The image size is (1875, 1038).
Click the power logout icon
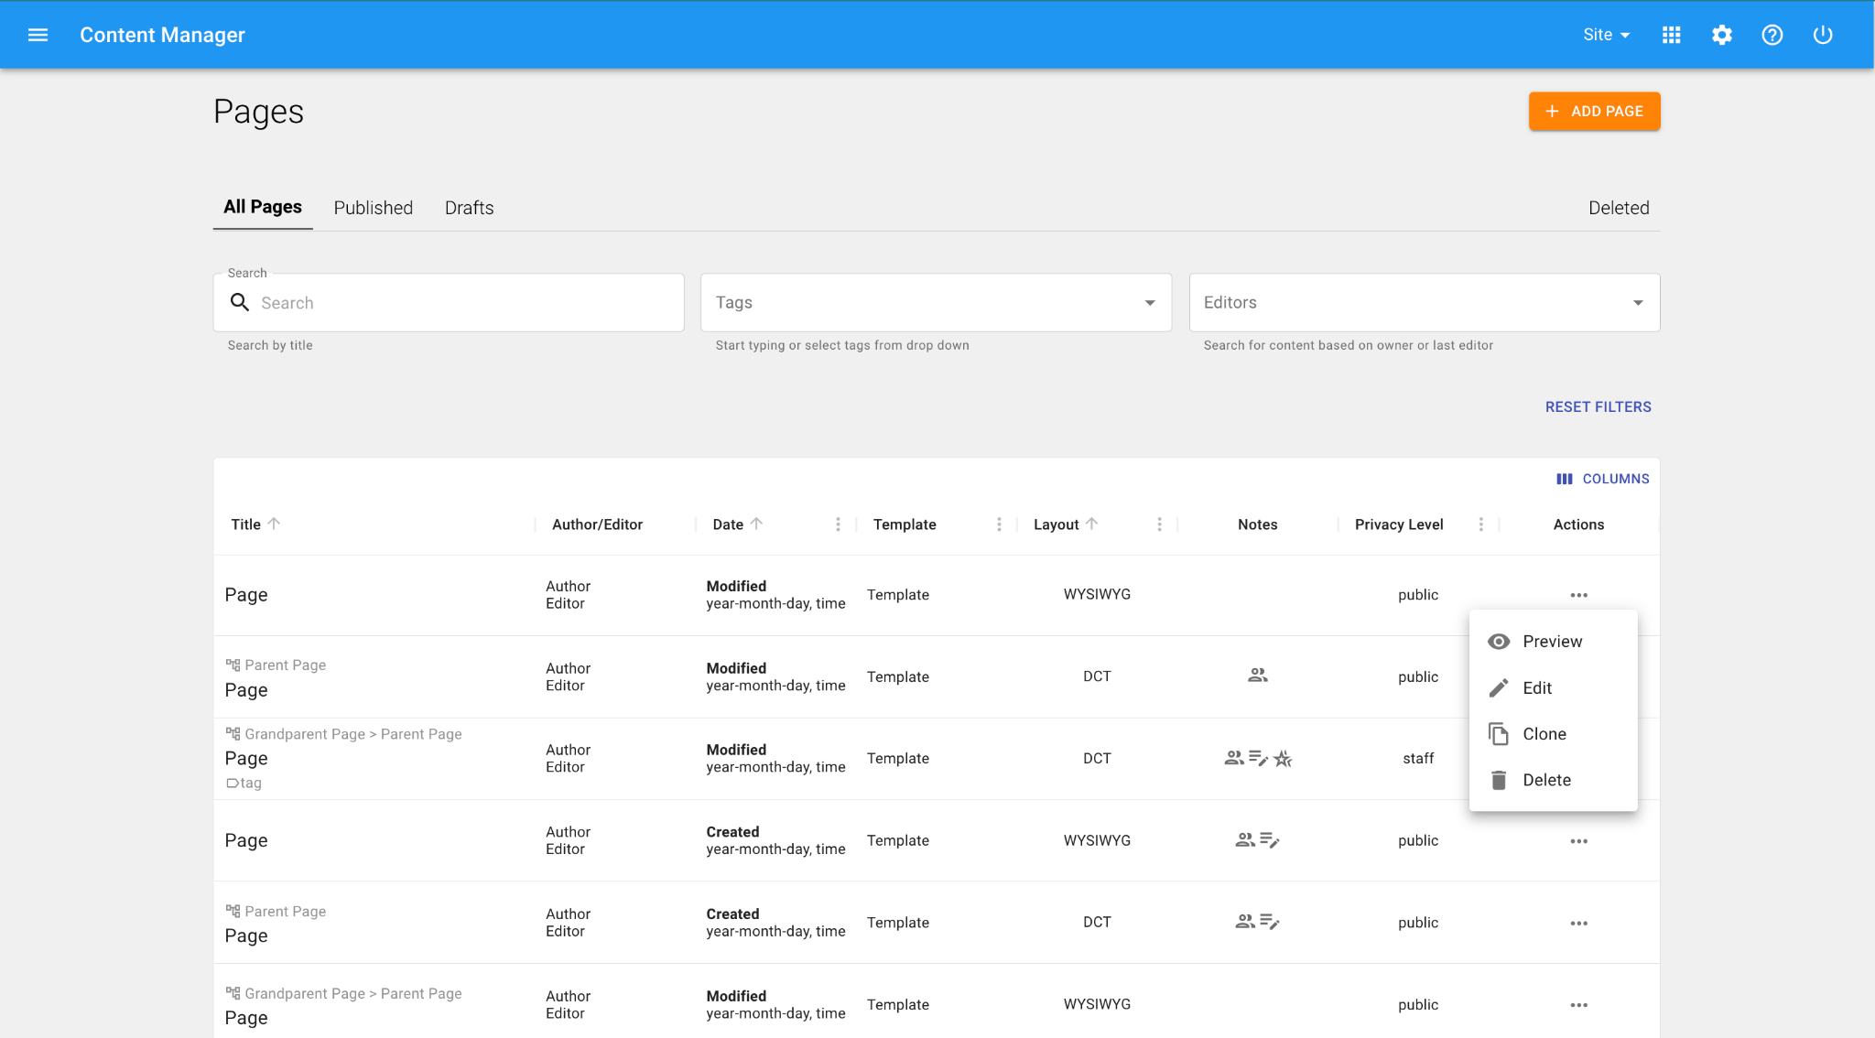pyautogui.click(x=1822, y=35)
